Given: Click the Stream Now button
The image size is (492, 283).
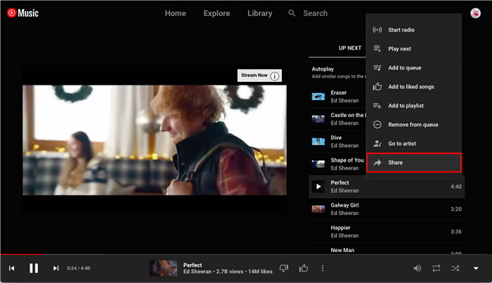Looking at the screenshot, I should pyautogui.click(x=259, y=76).
